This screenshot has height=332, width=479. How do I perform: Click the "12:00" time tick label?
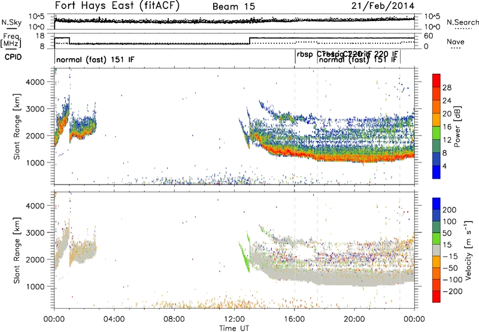coord(234,319)
